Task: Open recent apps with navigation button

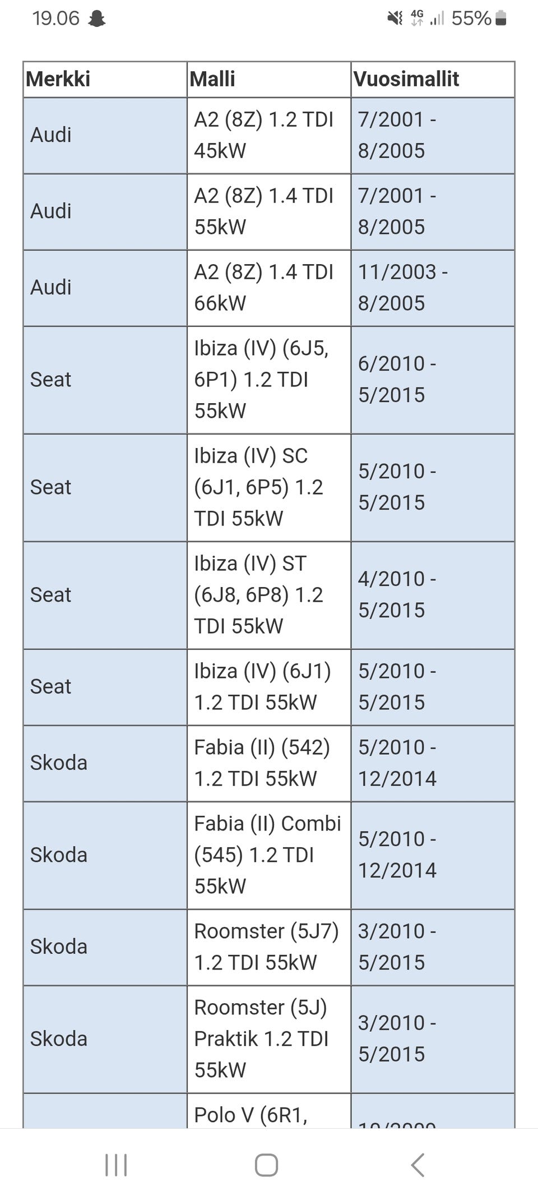Action: click(116, 1165)
